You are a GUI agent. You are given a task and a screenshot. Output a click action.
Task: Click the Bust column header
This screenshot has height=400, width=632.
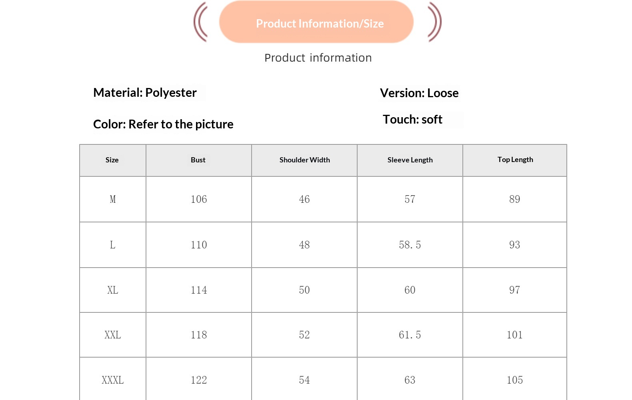198,160
